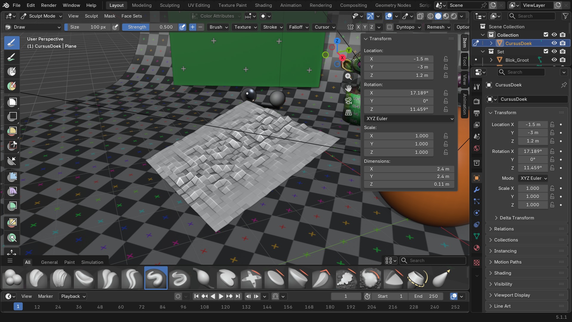Open Object Data mesh properties tab
572x322 pixels.
click(x=477, y=236)
